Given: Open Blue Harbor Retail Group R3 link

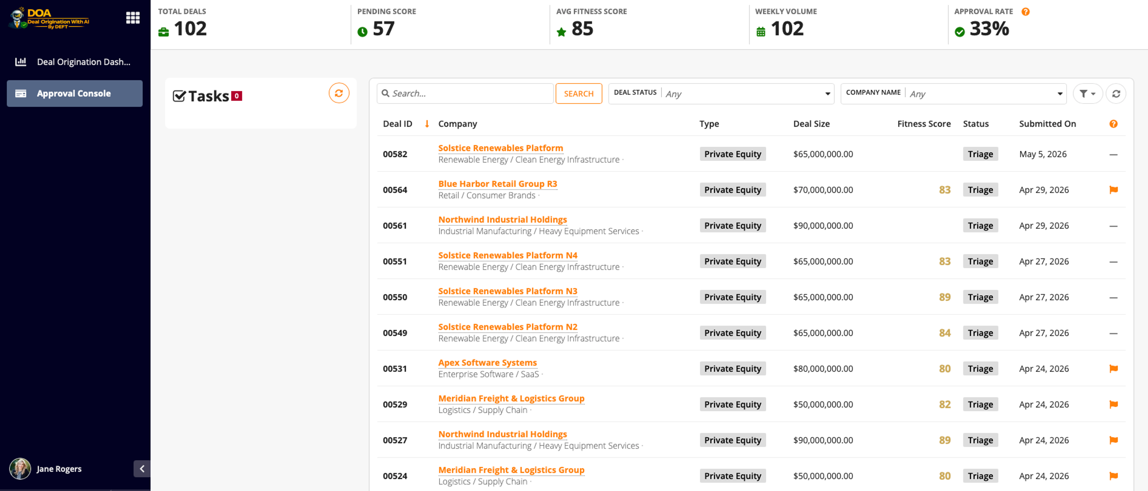Looking at the screenshot, I should click(497, 183).
